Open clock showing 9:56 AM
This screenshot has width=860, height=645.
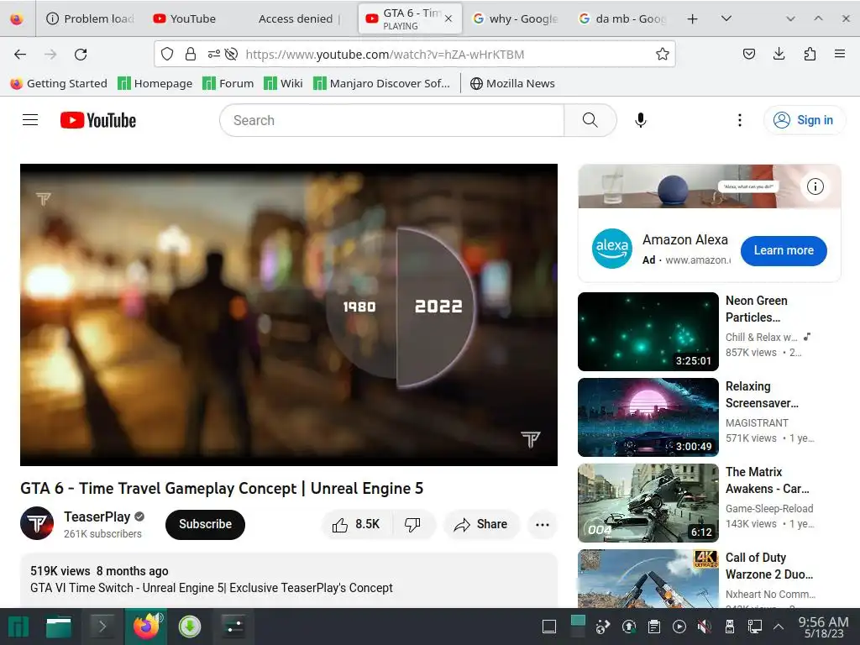823,627
